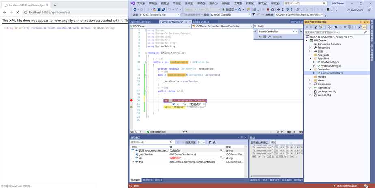Click the magnifier visualizer icon in str datatip

tap(184, 104)
